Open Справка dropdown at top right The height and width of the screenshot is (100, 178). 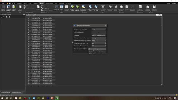(175, 3)
